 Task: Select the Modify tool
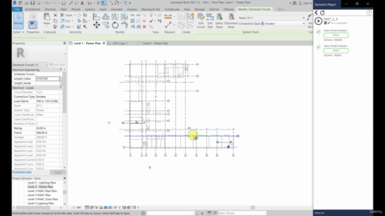(x=19, y=20)
